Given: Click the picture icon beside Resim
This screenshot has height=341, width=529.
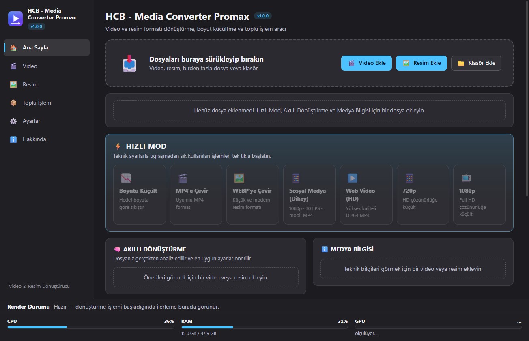Looking at the screenshot, I should (13, 84).
